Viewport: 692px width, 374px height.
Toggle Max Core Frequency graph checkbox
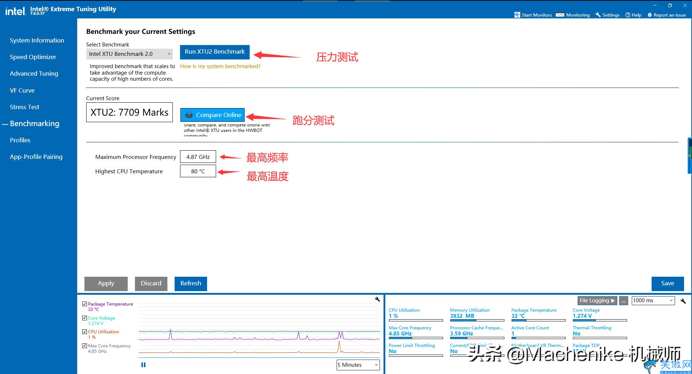tap(84, 346)
